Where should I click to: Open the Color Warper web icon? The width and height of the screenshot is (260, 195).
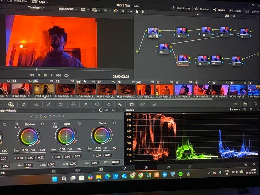click(73, 104)
